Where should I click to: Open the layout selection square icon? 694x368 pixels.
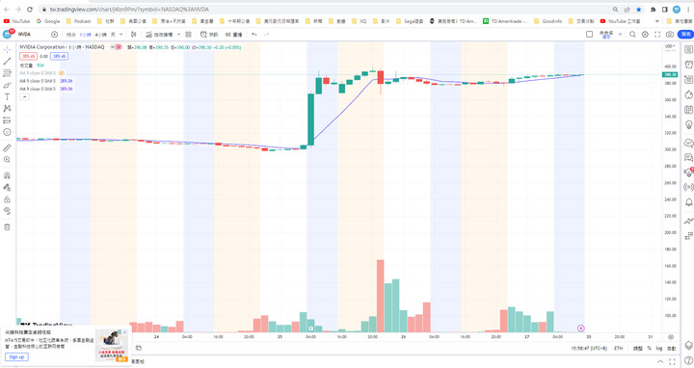[x=589, y=34]
